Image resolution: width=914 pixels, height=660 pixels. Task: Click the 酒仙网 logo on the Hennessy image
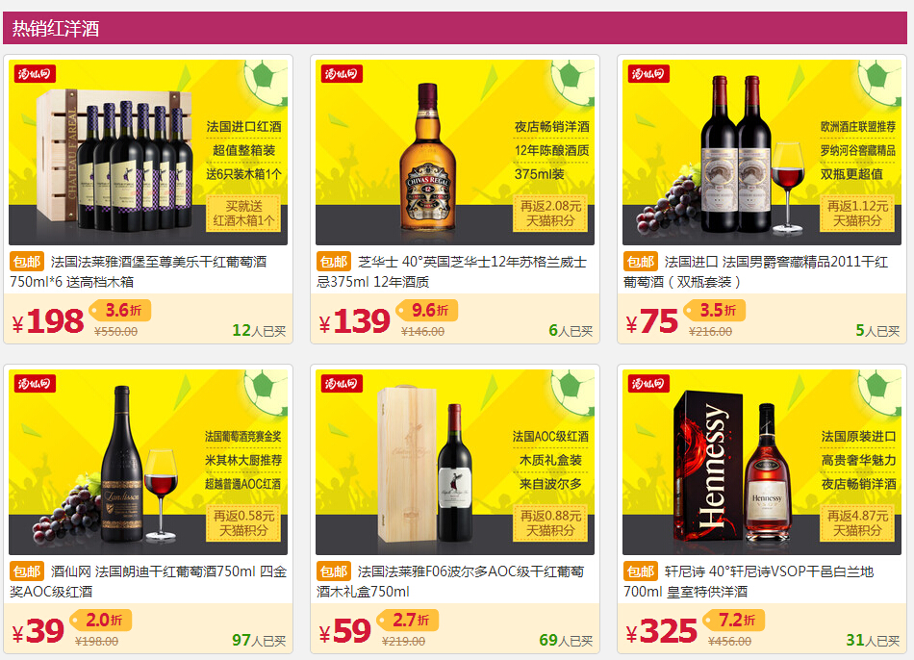click(648, 383)
